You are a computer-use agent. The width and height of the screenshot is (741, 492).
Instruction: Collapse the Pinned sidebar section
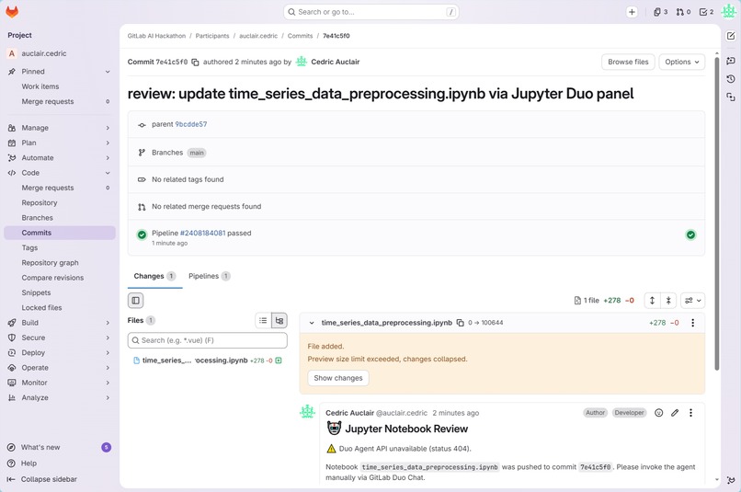click(x=108, y=72)
